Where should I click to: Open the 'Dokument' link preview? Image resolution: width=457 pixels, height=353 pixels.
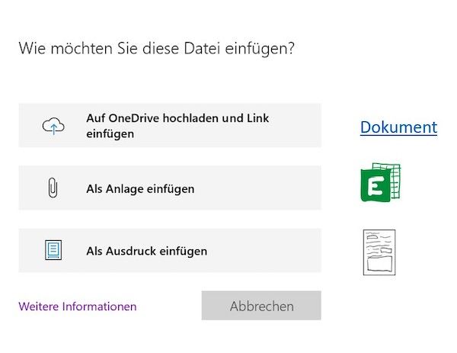tap(398, 127)
